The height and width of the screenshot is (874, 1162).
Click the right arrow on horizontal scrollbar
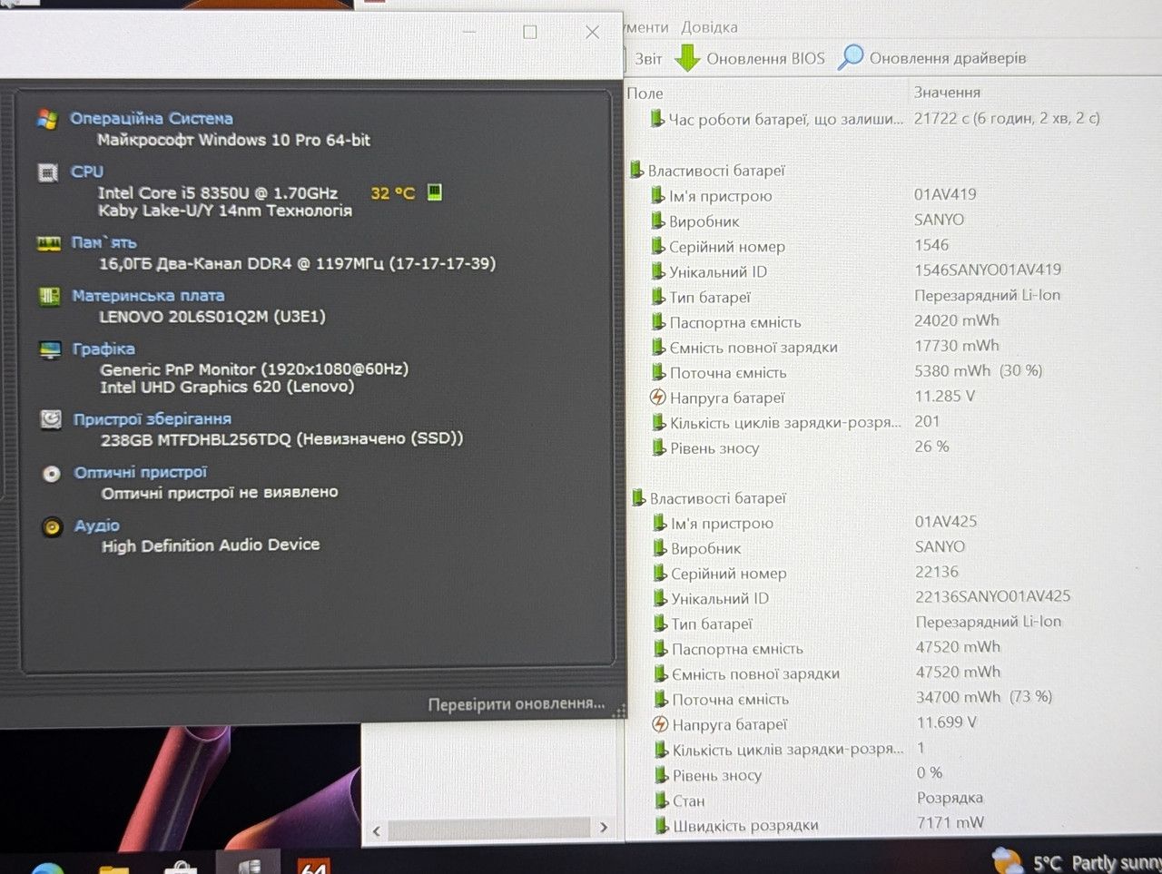(604, 828)
